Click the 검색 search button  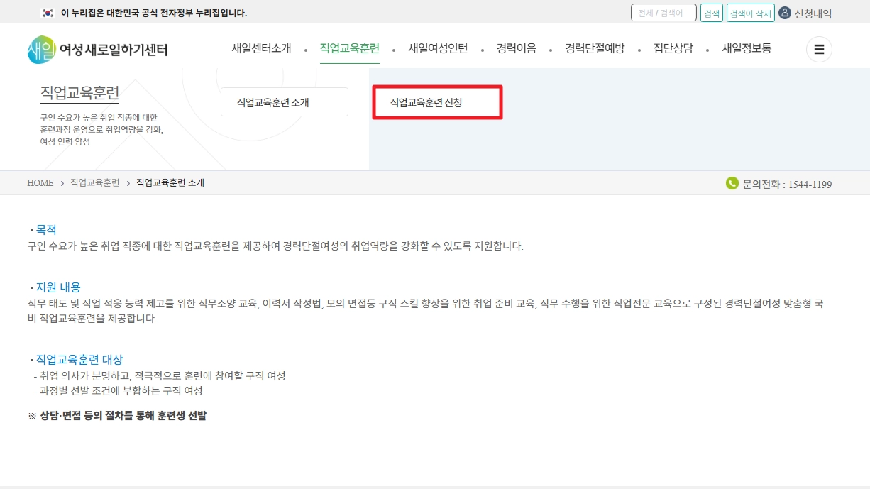(x=712, y=12)
